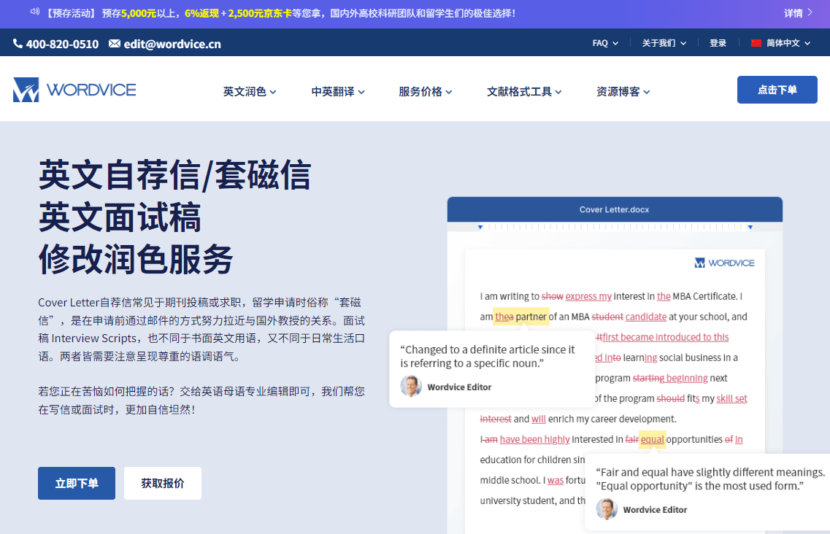Click the blue indent marker on the document ruler

[480, 228]
